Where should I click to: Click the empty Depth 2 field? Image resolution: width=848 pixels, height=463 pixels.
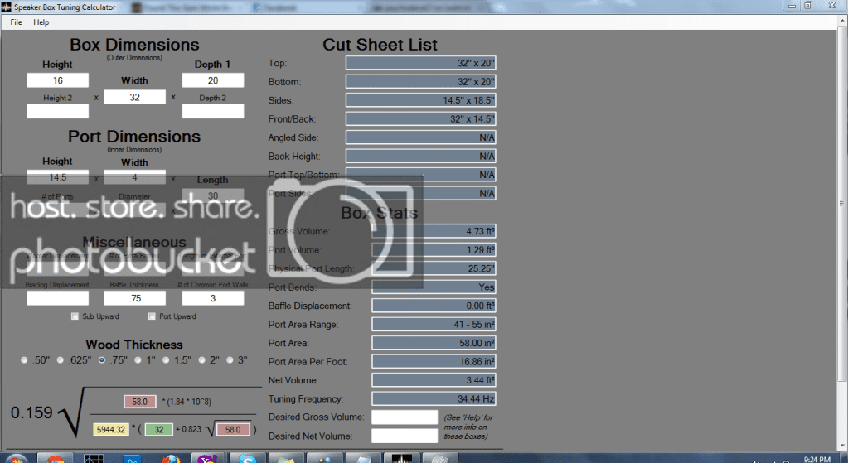tap(213, 111)
